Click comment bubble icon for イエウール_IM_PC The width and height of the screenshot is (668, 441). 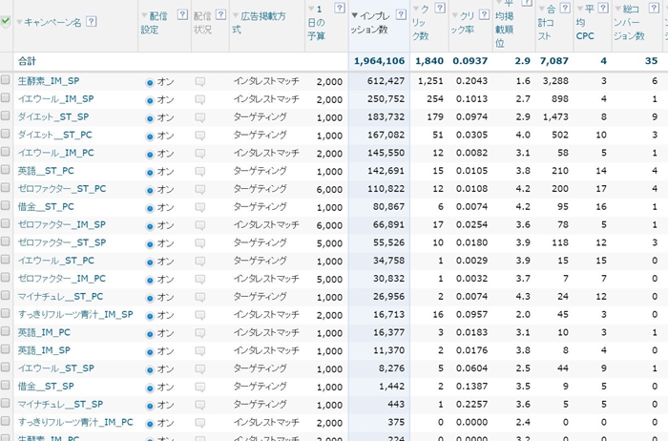point(199,154)
